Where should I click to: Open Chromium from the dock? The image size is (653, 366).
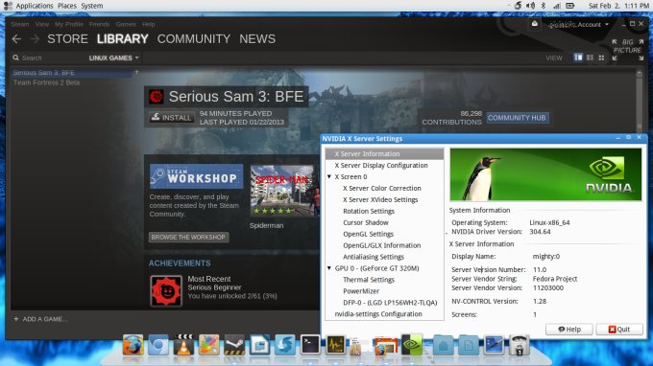(158, 345)
